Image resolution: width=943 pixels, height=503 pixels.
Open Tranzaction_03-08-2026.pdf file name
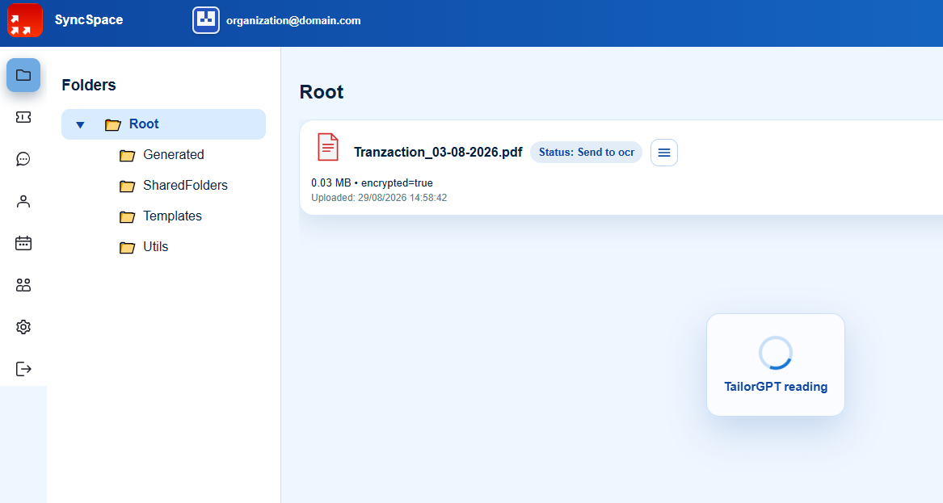[x=438, y=152]
